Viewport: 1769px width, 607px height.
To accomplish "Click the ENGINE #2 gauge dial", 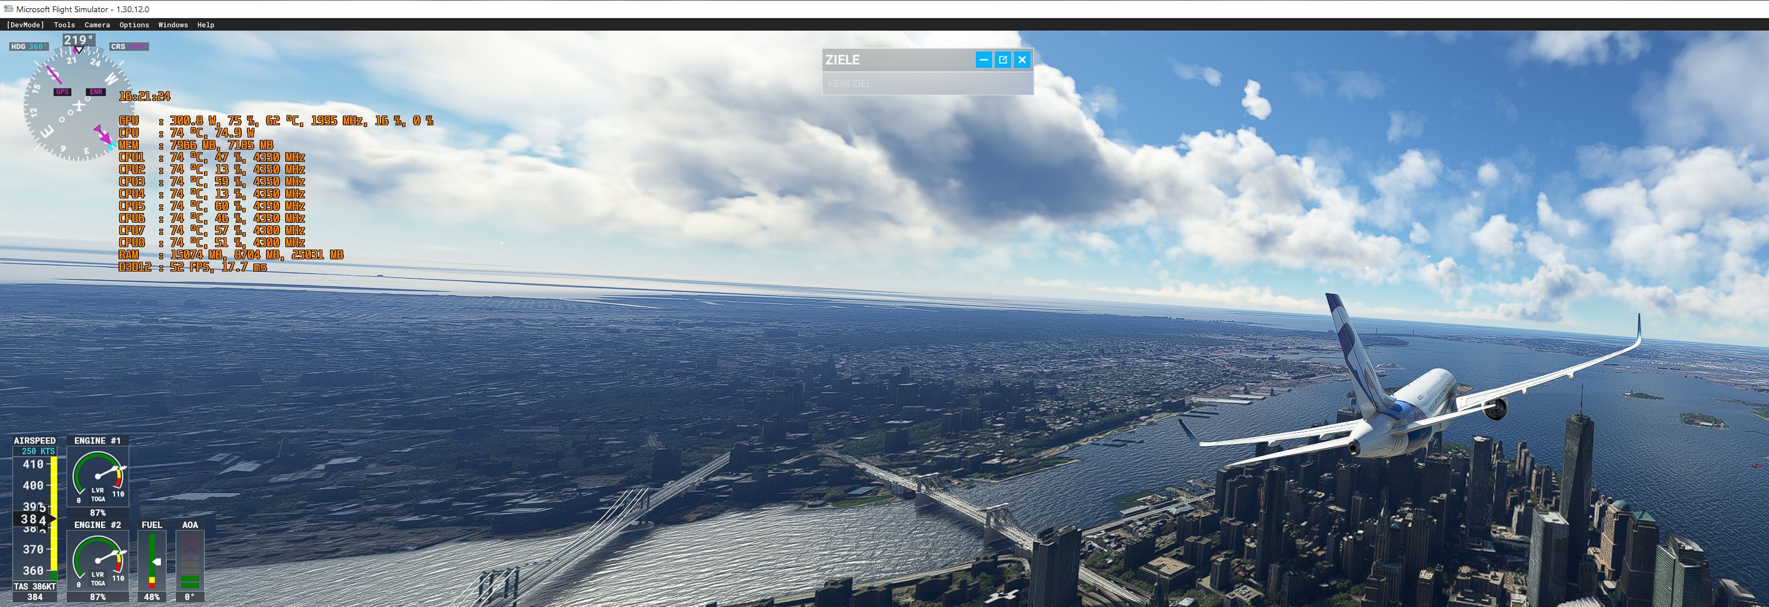I will tap(98, 561).
